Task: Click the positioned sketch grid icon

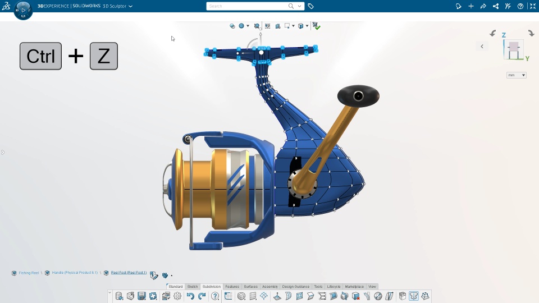Action: [229, 296]
